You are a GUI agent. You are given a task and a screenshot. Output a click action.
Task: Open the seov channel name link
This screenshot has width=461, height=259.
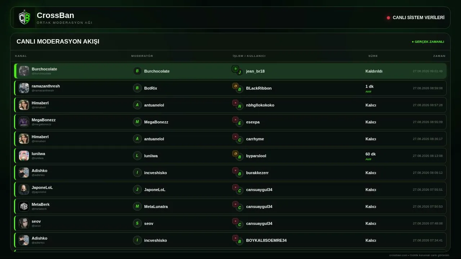click(x=36, y=221)
